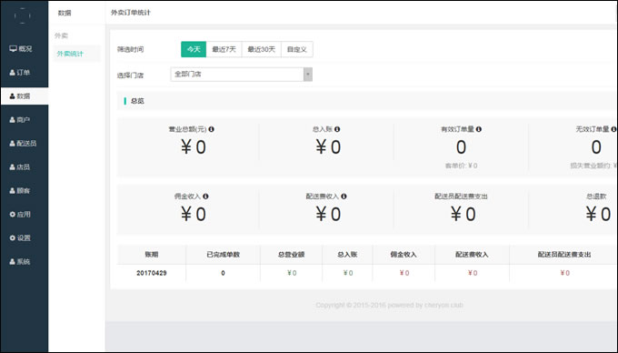Click the table's 配送费收入 column header
The width and height of the screenshot is (618, 353).
(472, 255)
